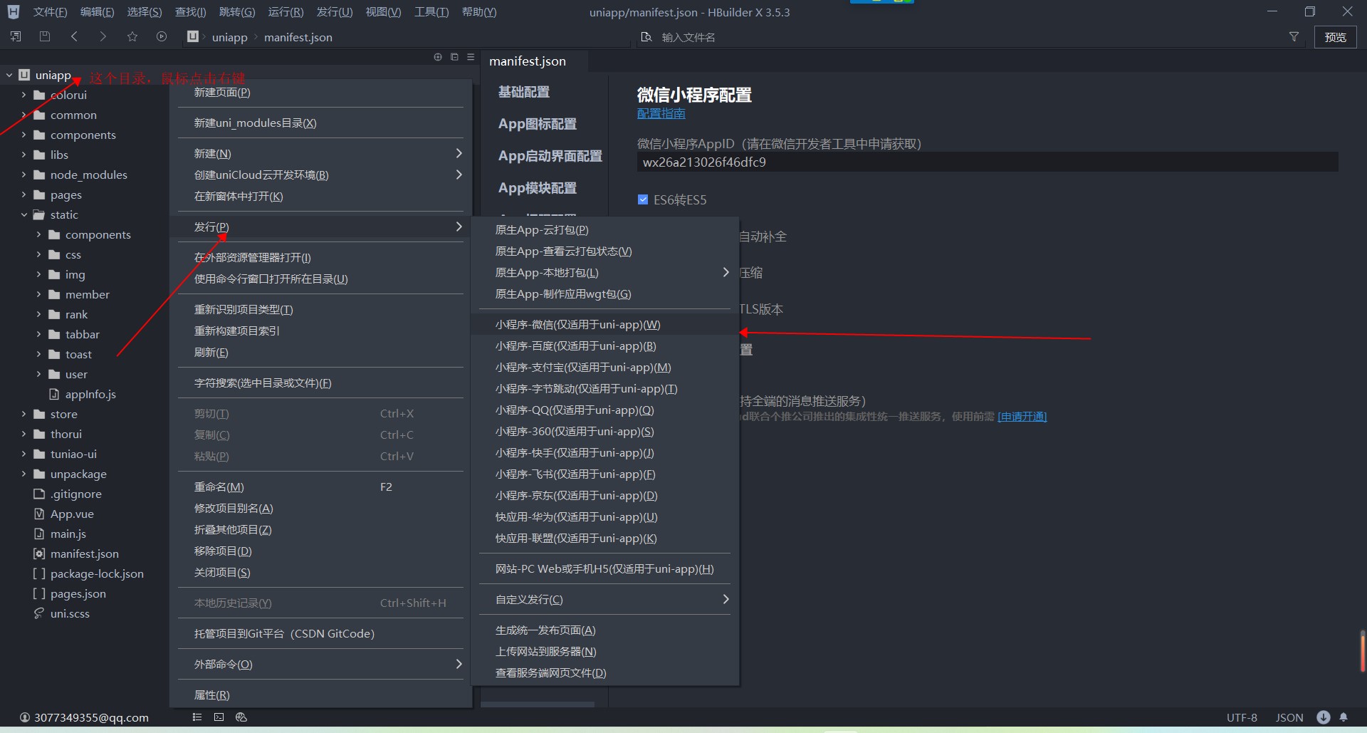Open the filter funnel icon
This screenshot has width=1367, height=733.
(1294, 36)
